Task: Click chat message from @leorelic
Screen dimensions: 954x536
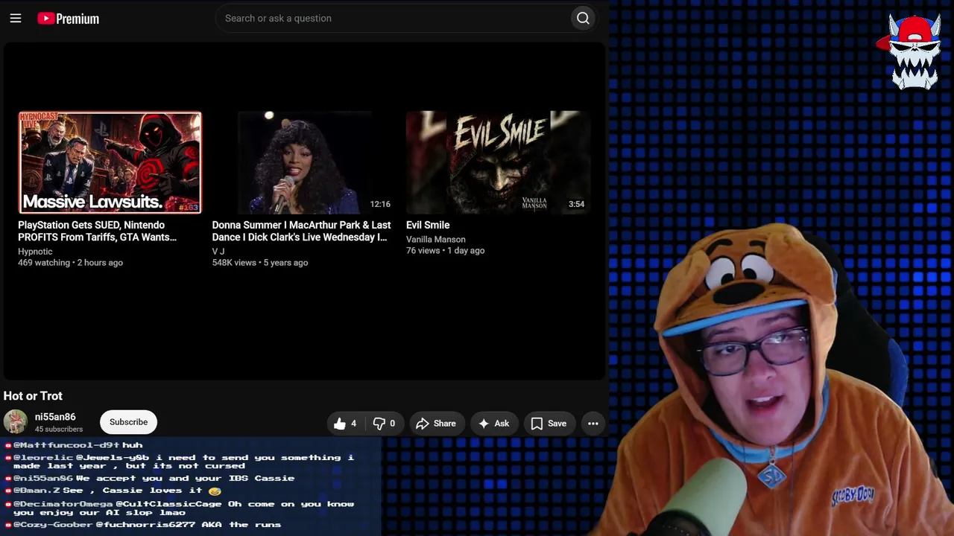Action: [x=180, y=462]
